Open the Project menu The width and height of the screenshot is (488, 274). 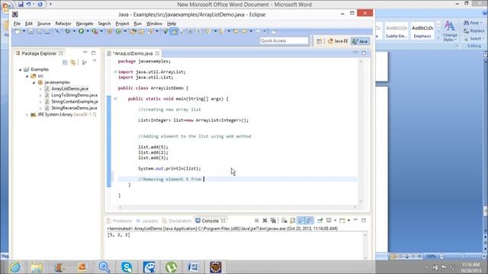122,24
